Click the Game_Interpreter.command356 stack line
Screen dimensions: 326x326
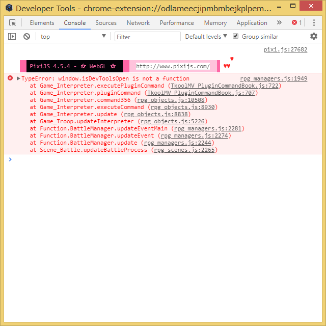click(x=119, y=100)
